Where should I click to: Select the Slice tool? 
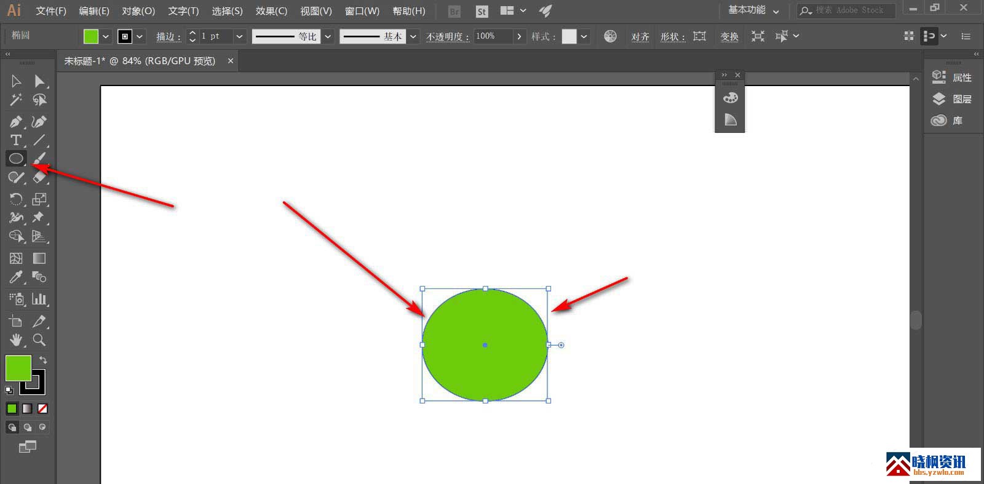39,321
